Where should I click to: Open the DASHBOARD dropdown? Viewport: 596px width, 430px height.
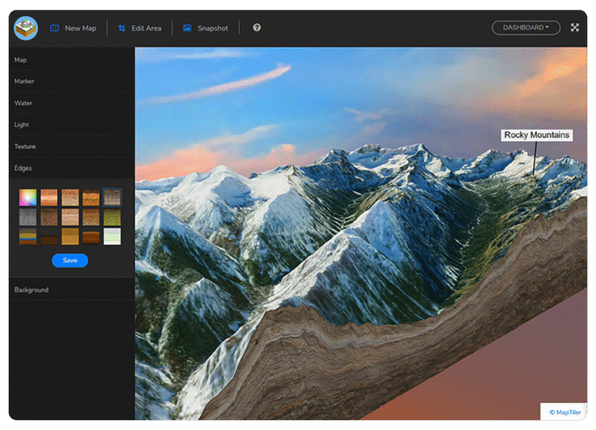coord(526,27)
